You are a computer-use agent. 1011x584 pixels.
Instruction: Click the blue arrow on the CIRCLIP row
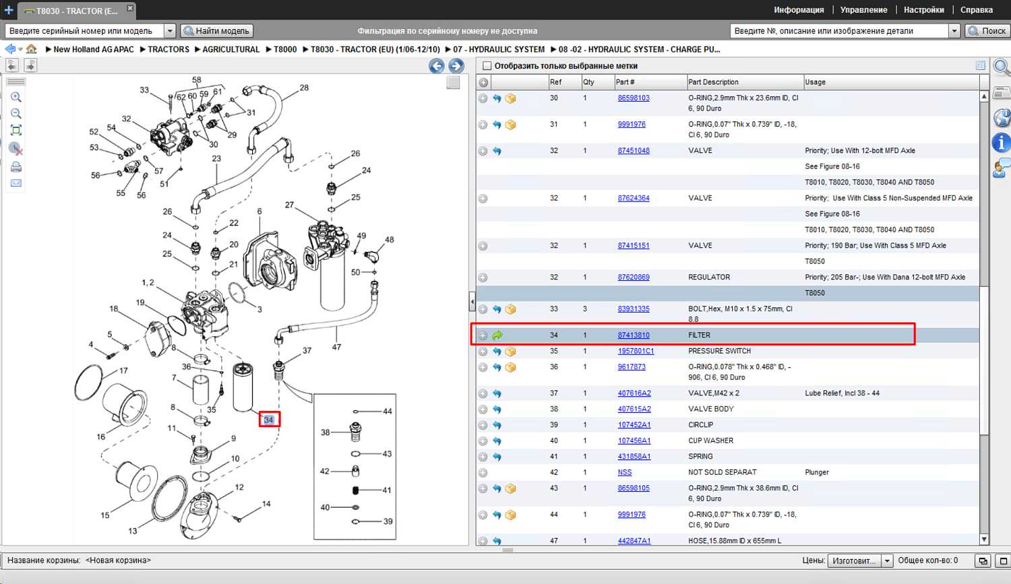(x=497, y=425)
